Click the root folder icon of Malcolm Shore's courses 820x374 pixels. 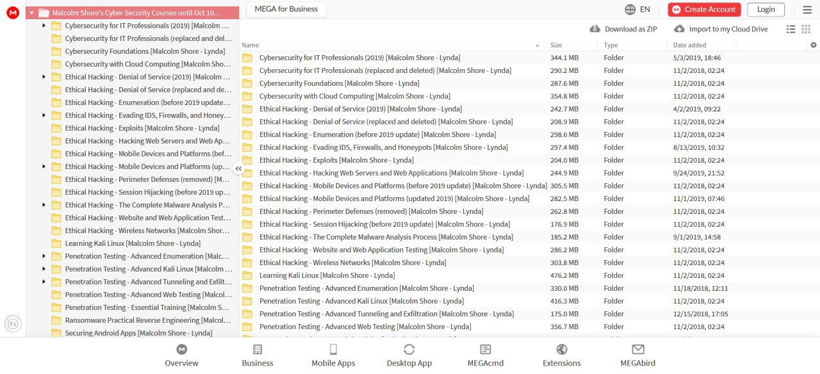tap(44, 13)
